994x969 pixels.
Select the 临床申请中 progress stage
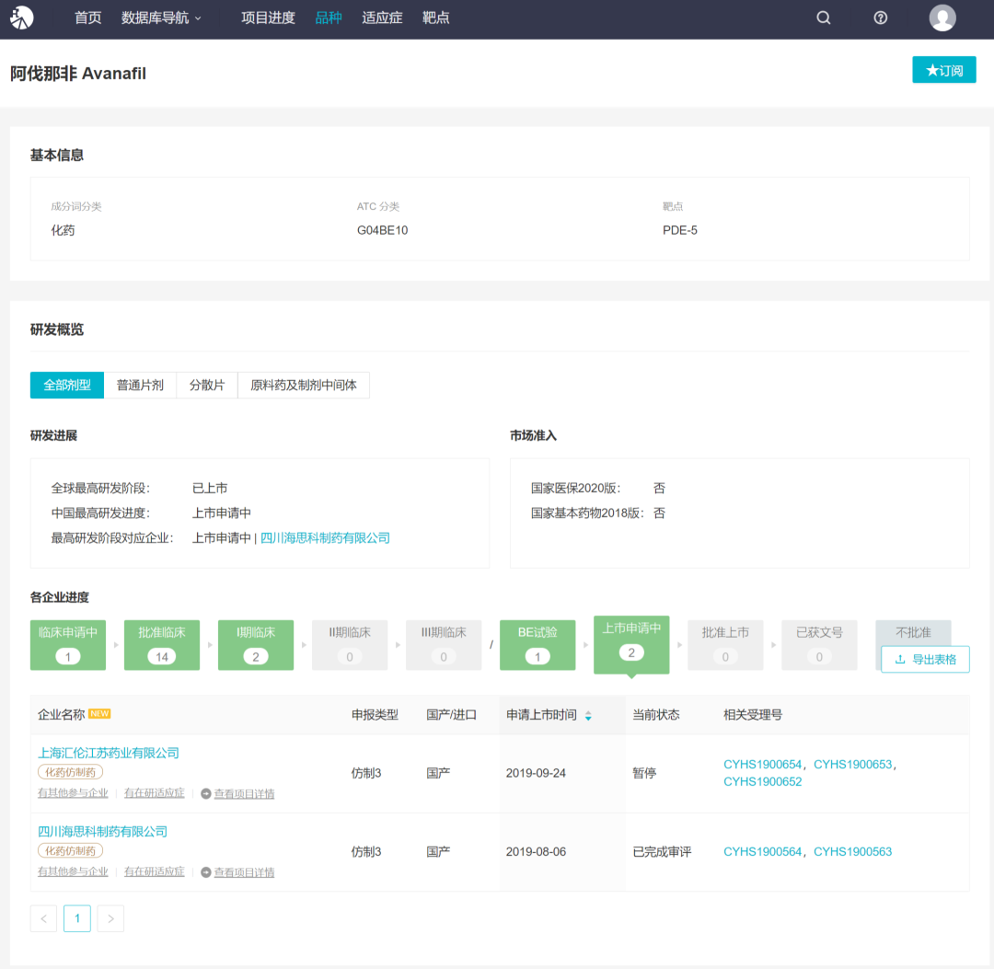tap(68, 644)
